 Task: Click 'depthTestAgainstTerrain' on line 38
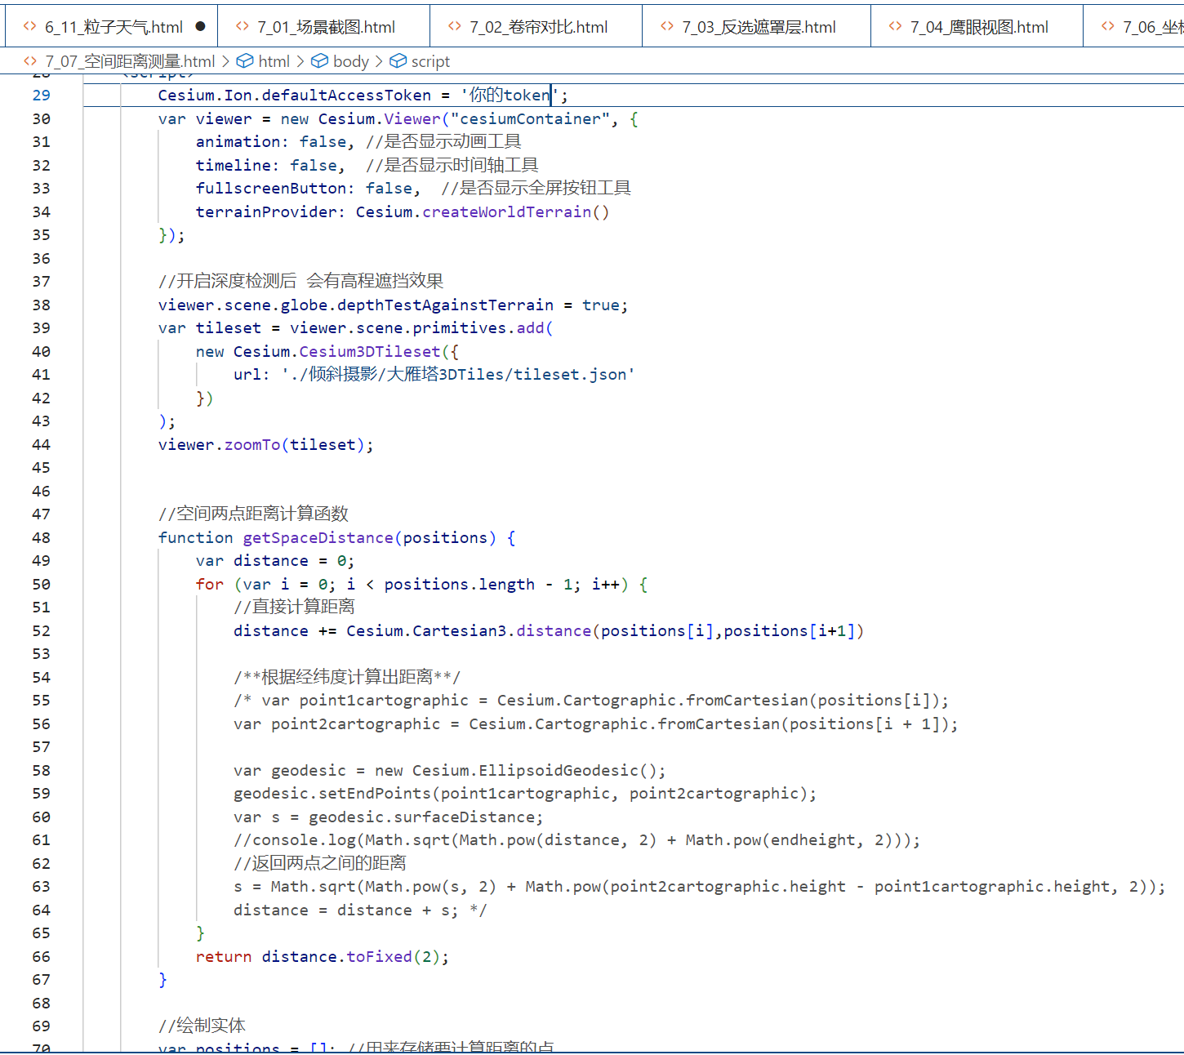445,305
